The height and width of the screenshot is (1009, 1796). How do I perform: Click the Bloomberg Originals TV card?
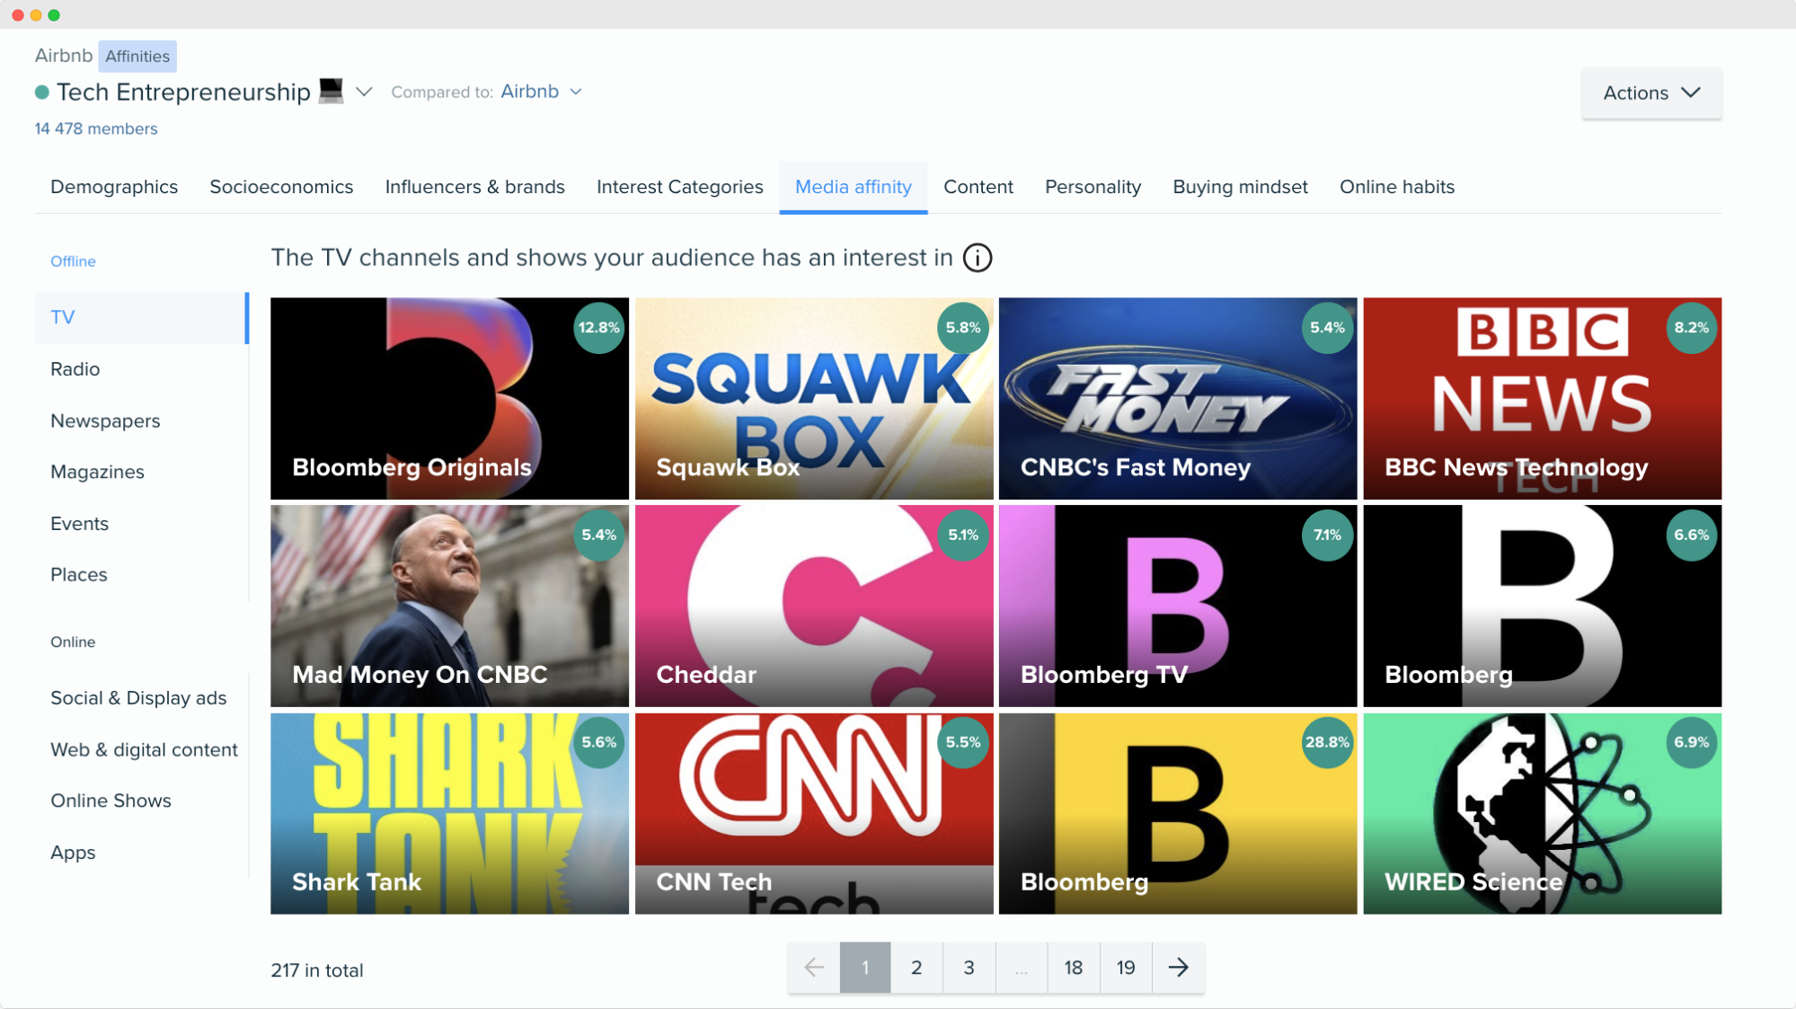click(449, 397)
